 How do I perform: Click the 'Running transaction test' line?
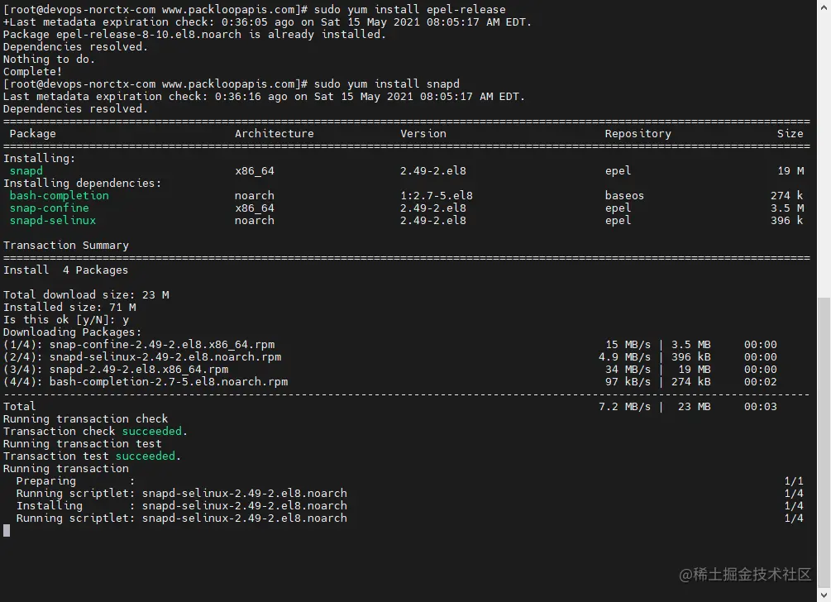[82, 444]
